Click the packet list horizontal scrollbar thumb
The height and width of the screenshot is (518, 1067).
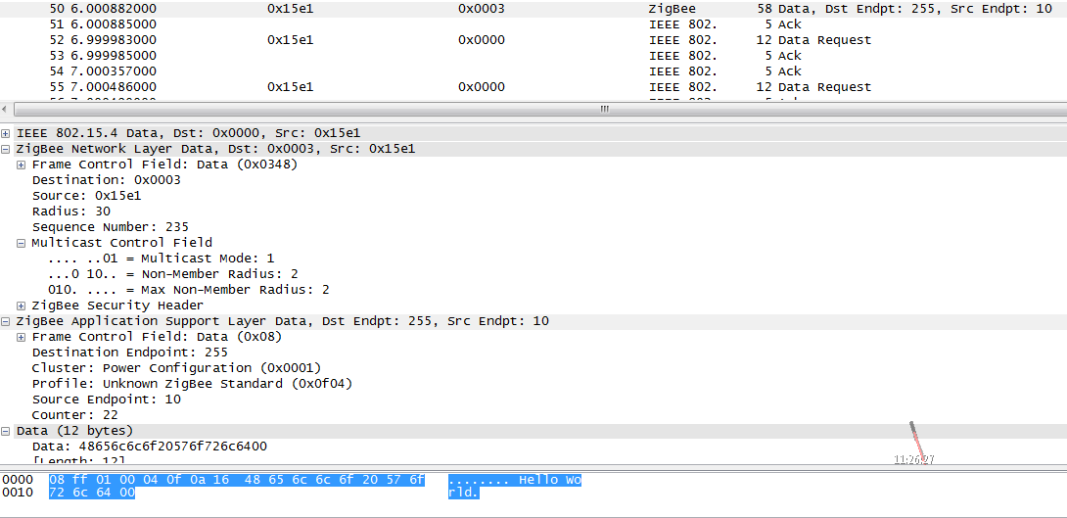[604, 110]
